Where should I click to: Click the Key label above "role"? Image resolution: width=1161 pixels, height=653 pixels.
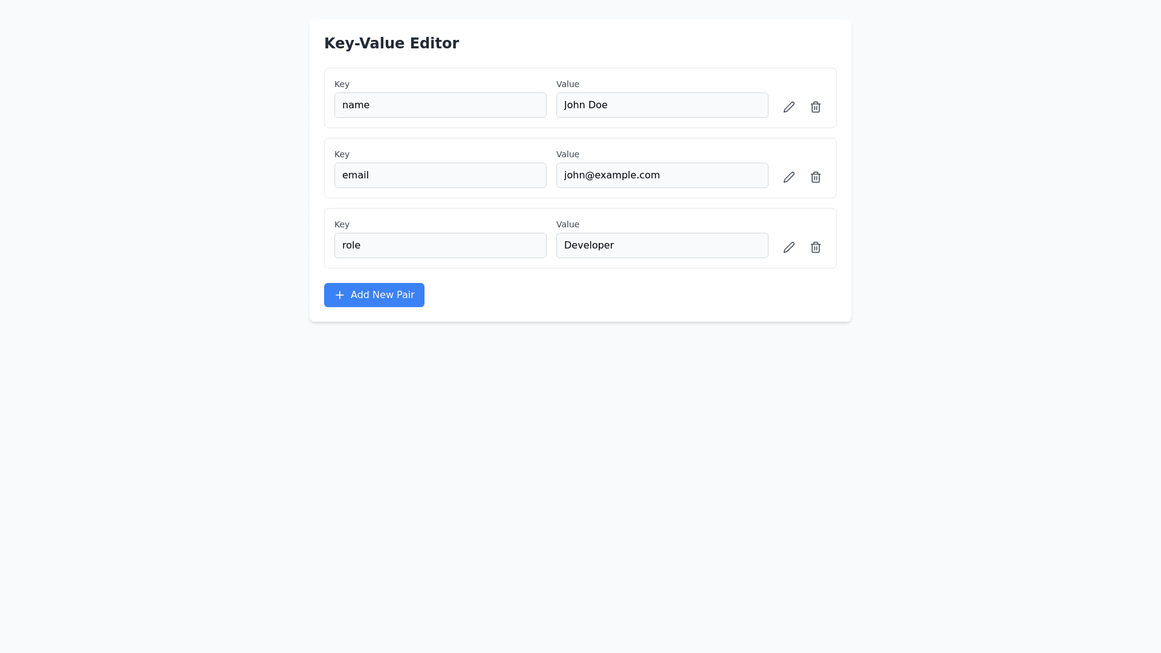pos(342,224)
